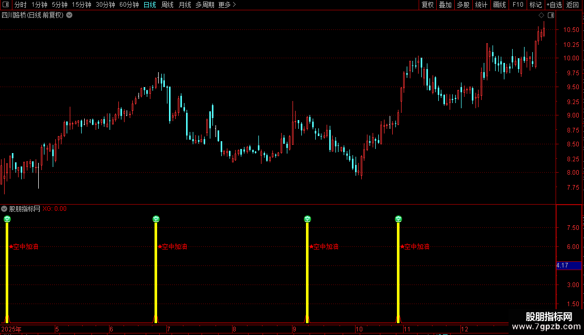Open the 多周期 multi-period view
Image resolution: width=584 pixels, height=335 pixels.
(x=205, y=5)
